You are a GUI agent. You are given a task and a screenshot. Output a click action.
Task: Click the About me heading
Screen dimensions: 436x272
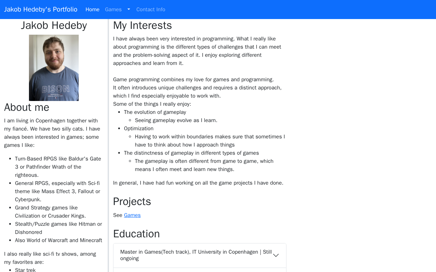[x=27, y=107]
